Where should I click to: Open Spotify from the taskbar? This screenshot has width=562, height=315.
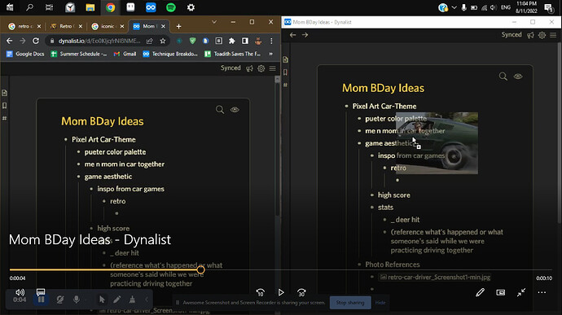171,7
